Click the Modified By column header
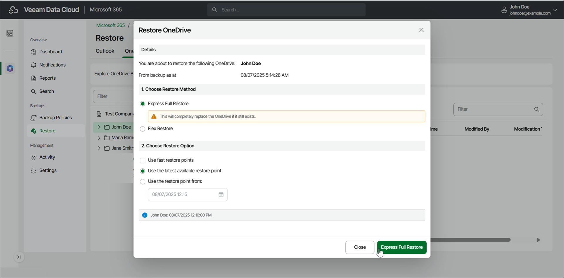Screen dimensions: 564x278 coord(477,129)
